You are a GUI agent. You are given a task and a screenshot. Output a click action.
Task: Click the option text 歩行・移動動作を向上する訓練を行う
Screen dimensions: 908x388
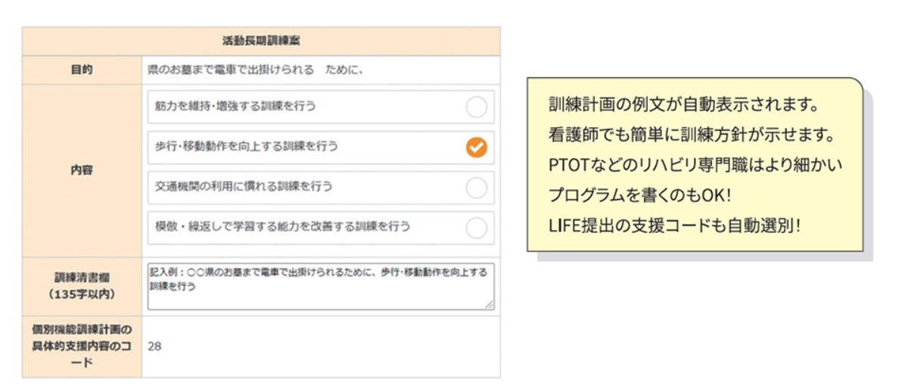241,147
